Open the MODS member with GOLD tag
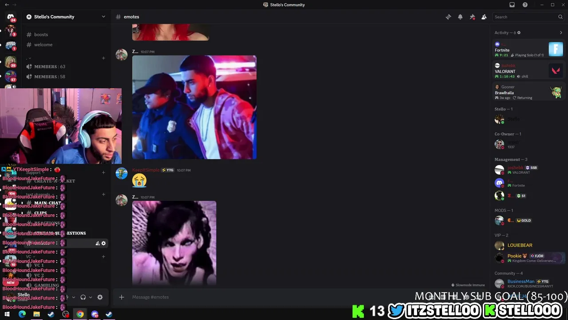This screenshot has height=320, width=568. pyautogui.click(x=529, y=220)
